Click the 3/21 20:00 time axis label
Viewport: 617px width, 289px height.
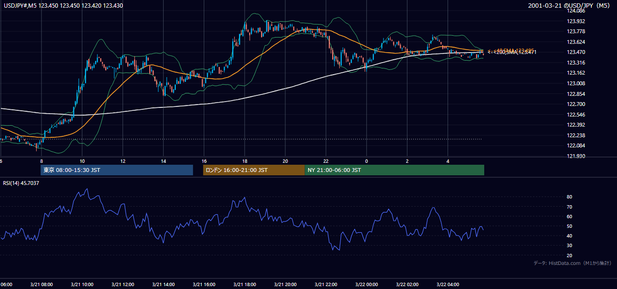pos(285,285)
